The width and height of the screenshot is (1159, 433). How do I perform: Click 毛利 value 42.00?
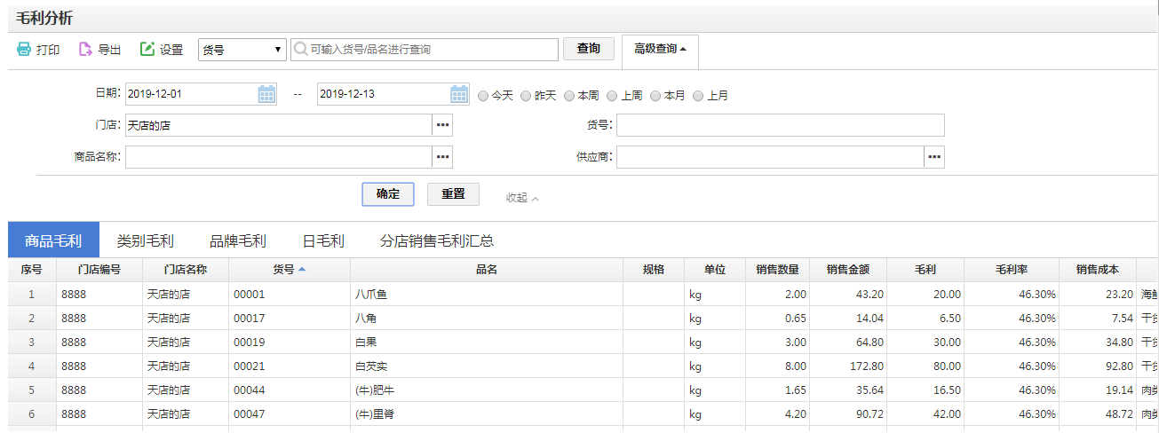946,413
